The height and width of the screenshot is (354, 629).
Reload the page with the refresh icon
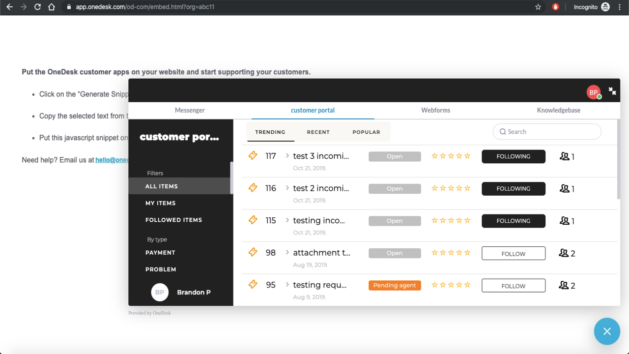coord(38,7)
